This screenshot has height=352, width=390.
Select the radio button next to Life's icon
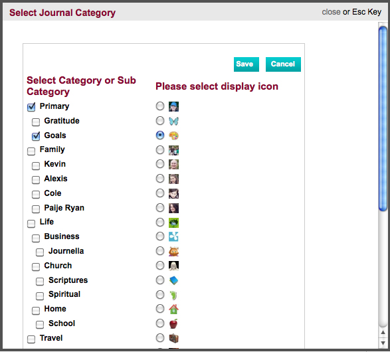160,222
